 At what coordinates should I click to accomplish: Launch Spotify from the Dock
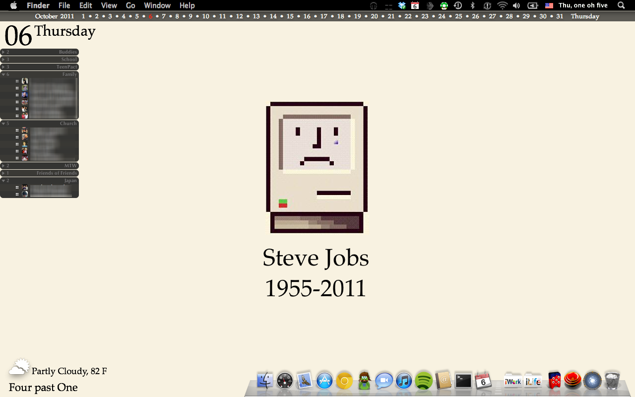click(424, 381)
